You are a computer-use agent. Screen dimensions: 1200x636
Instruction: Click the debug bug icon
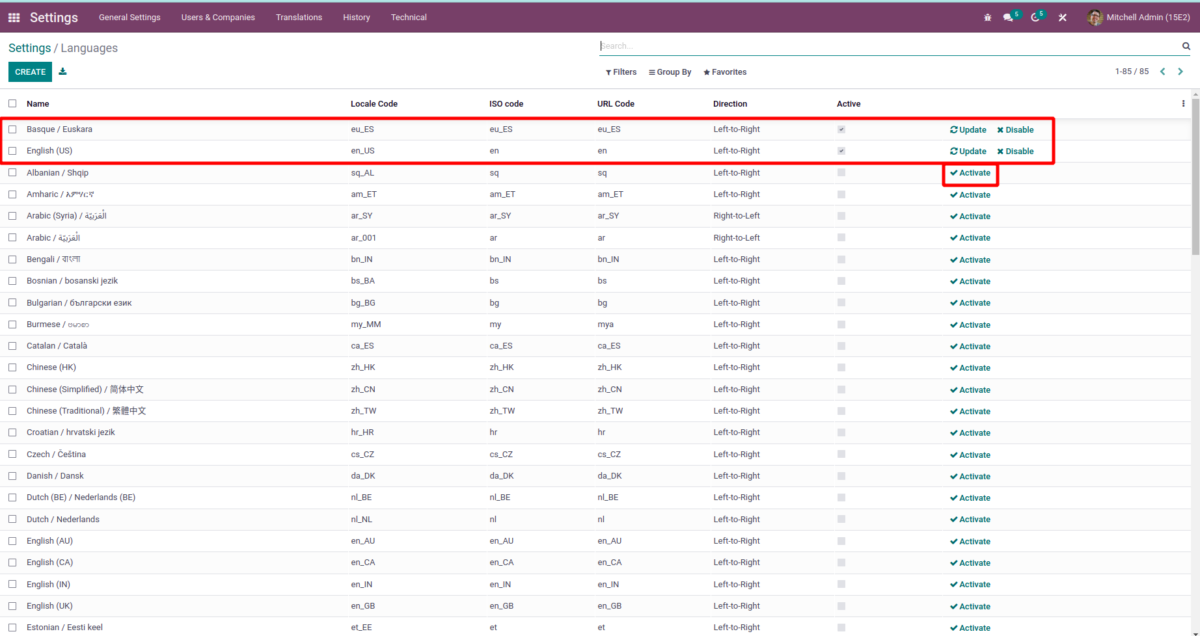(988, 18)
